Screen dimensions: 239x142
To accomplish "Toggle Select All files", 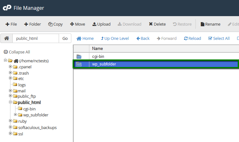I will tap(219, 38).
